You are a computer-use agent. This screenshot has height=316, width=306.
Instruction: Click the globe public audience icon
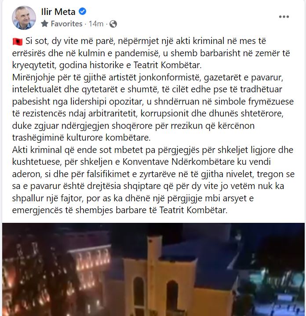pos(113,24)
